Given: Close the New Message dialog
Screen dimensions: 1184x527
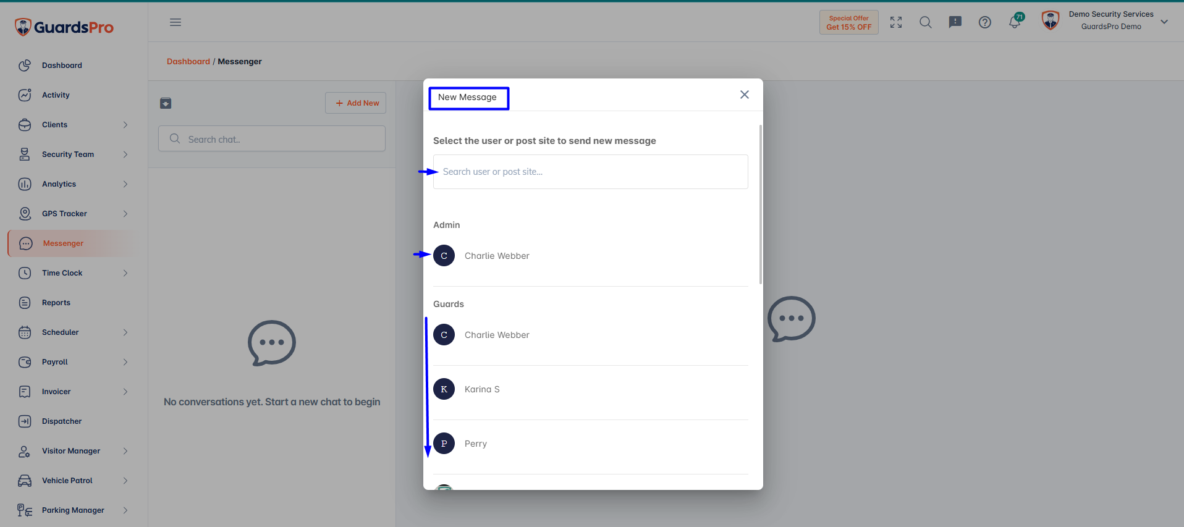Looking at the screenshot, I should (745, 95).
